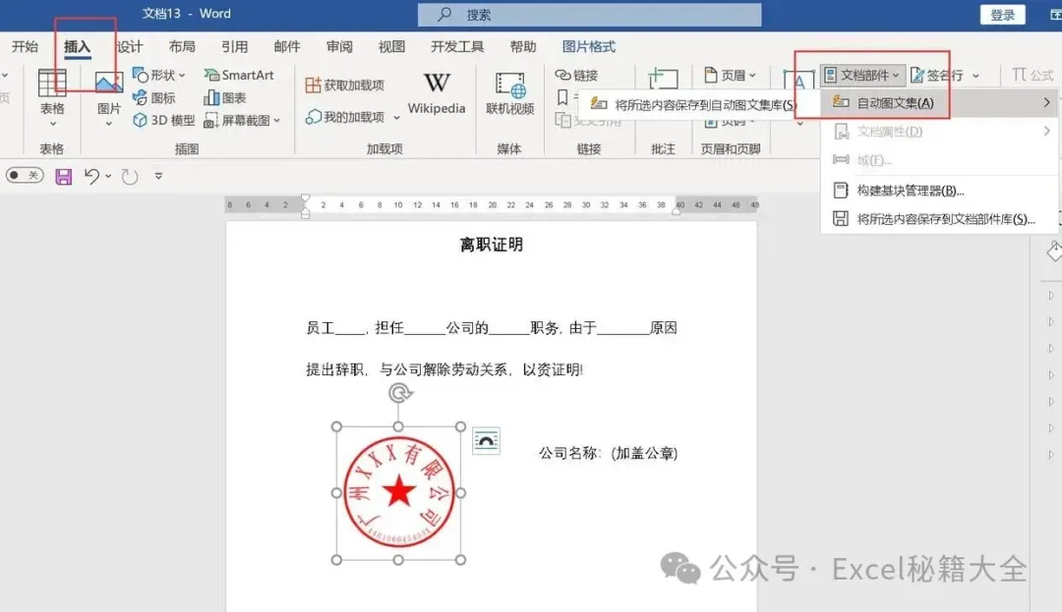Viewport: 1062px width, 612px height.
Task: Click the 搜索 search box
Action: pos(589,14)
